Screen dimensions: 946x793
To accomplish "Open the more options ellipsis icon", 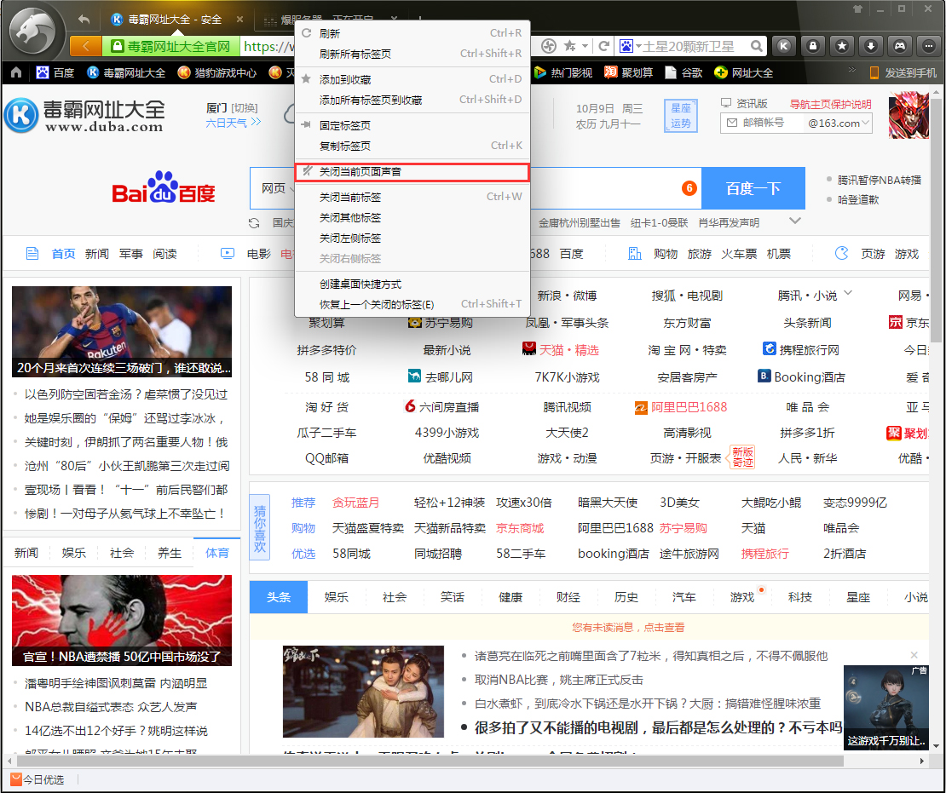I will tap(928, 46).
